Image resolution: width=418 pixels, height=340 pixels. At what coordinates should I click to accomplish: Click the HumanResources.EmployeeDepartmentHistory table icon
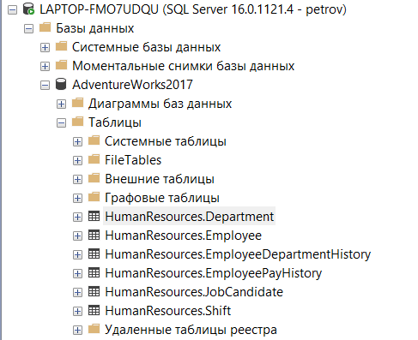pos(94,254)
